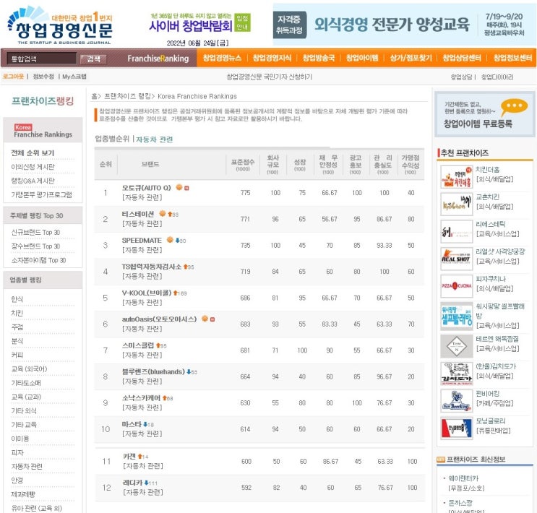
Task: Click the 로그아웃 link
Action: pyautogui.click(x=13, y=77)
